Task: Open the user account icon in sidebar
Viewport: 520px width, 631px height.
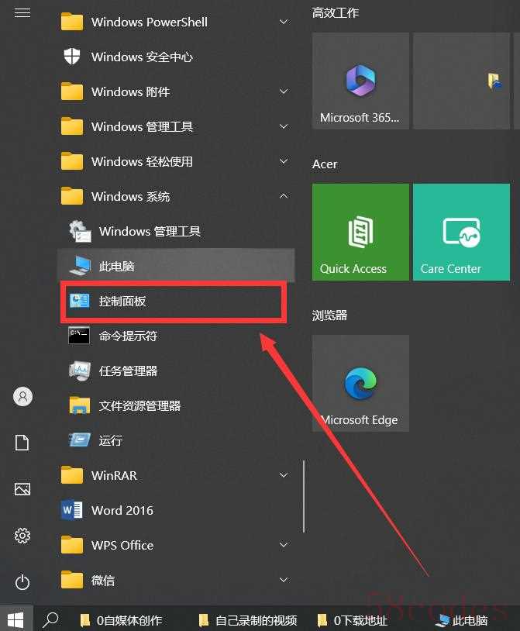Action: click(22, 396)
